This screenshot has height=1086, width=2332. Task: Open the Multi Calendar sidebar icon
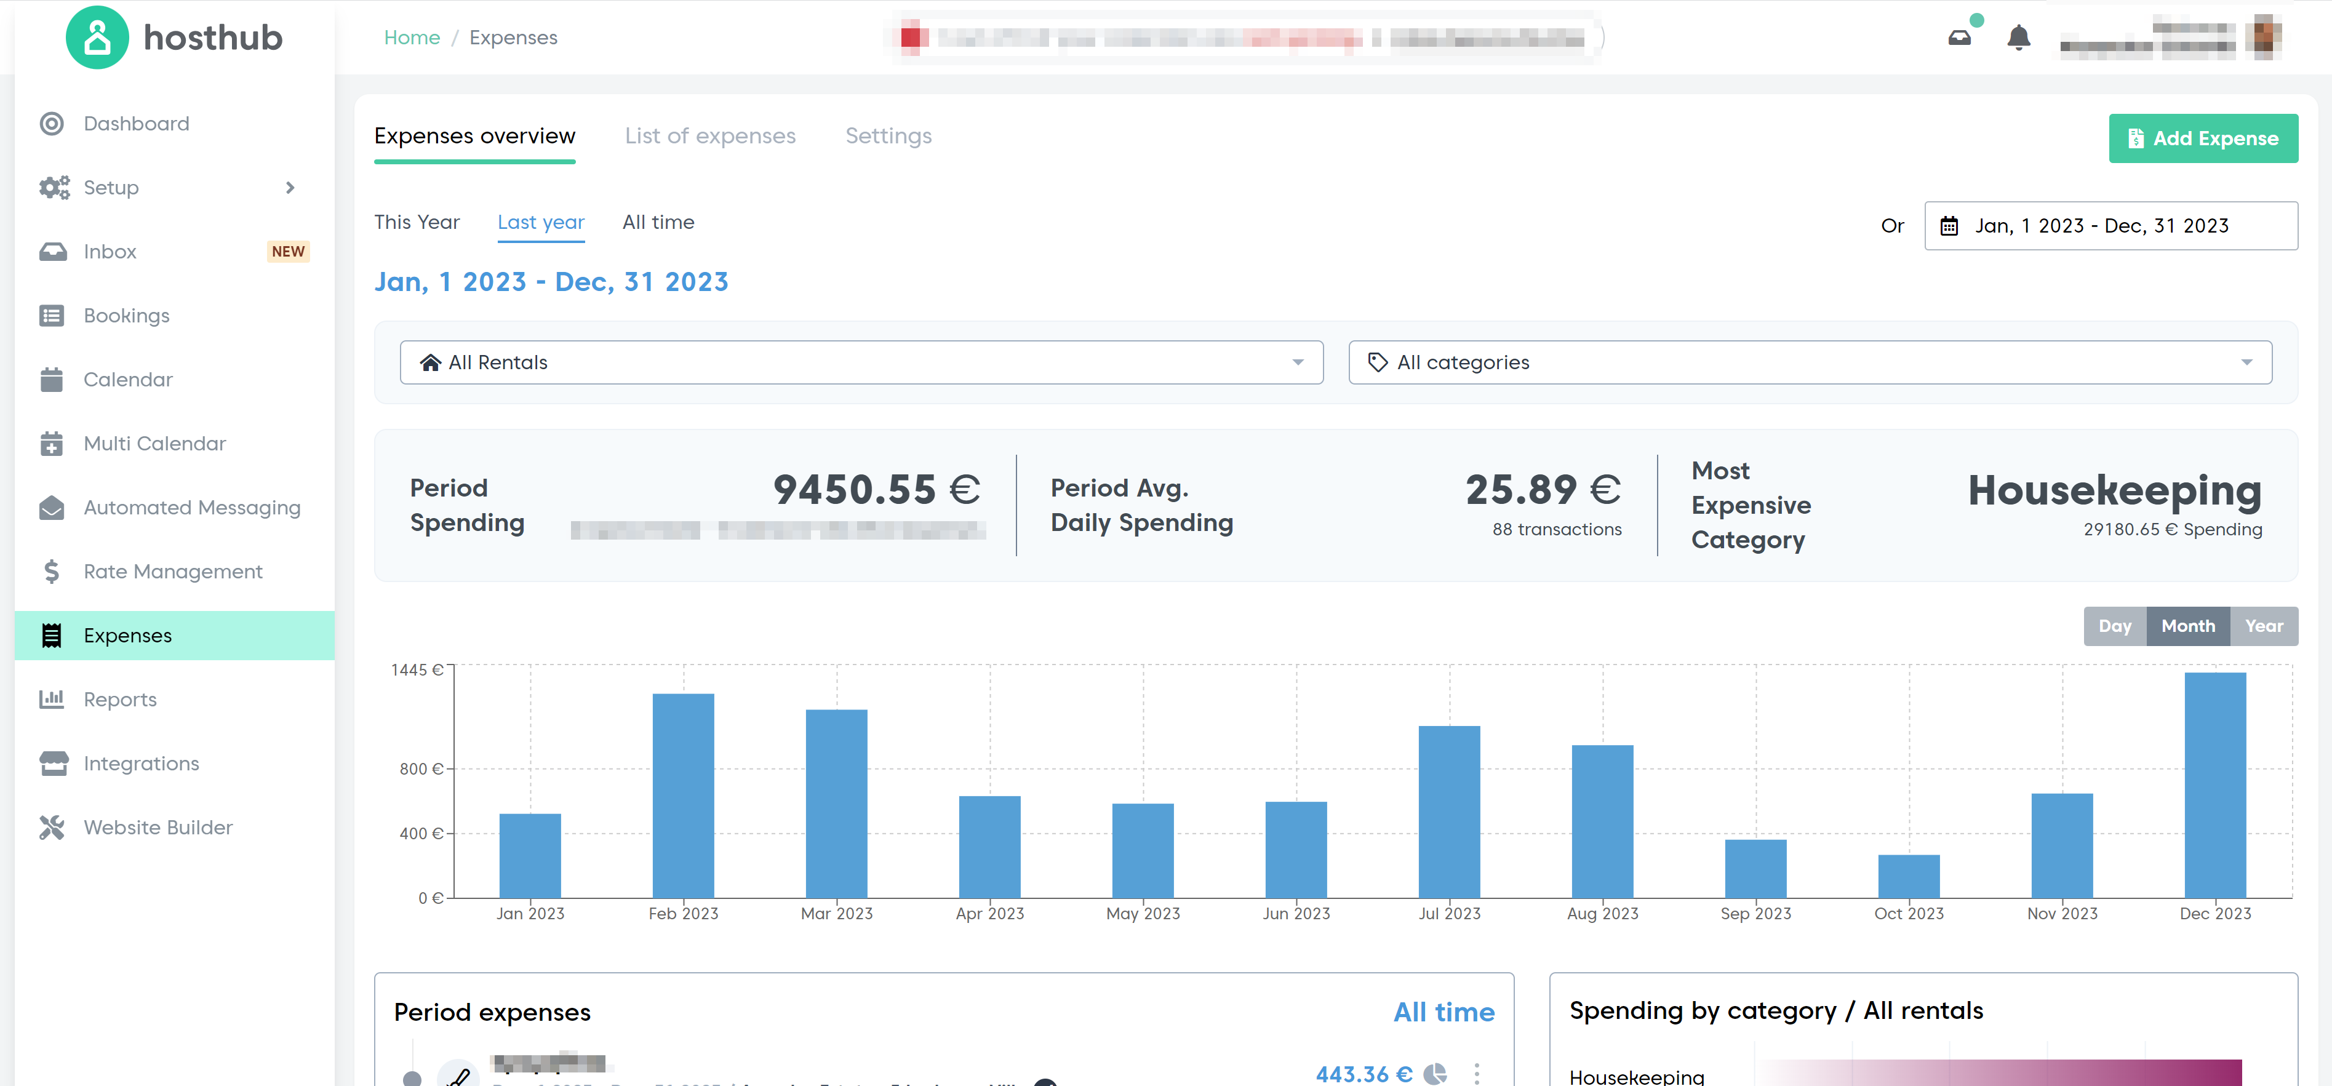[52, 444]
